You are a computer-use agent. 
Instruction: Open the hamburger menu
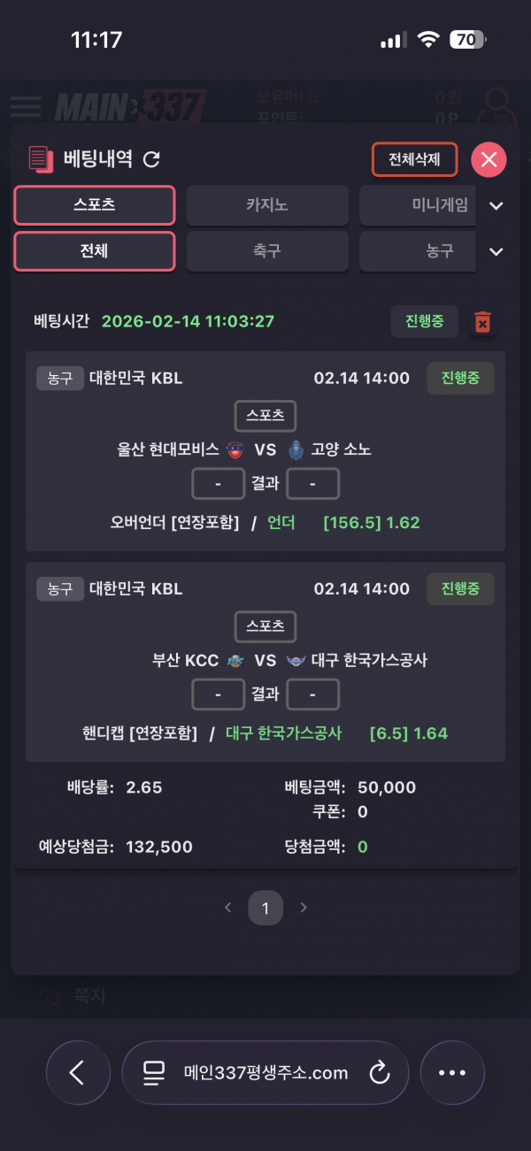point(26,106)
